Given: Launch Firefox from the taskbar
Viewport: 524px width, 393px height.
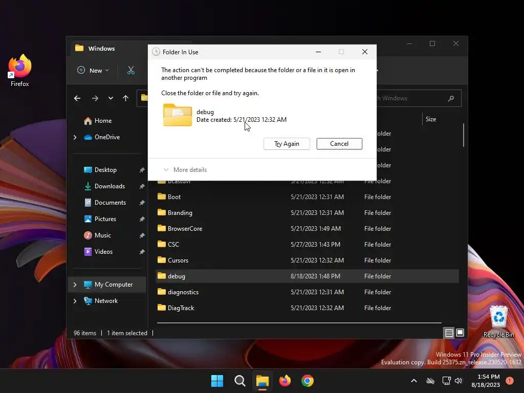Looking at the screenshot, I should [x=285, y=381].
